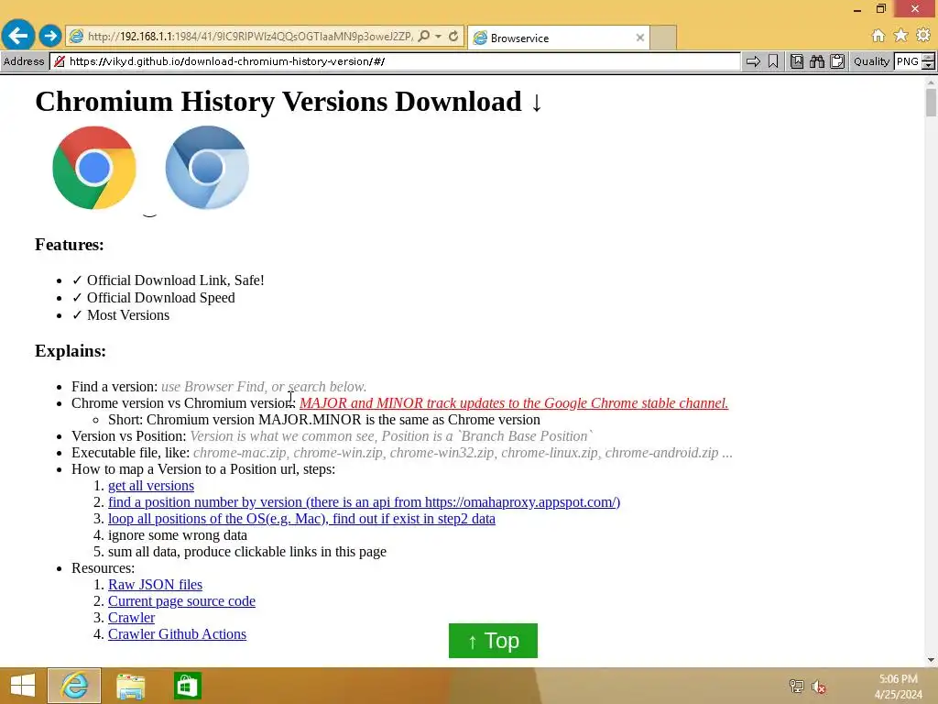Screen dimensions: 938x704
Task: Click the gray text use Browser Find, or search below
Action: coord(264,386)
